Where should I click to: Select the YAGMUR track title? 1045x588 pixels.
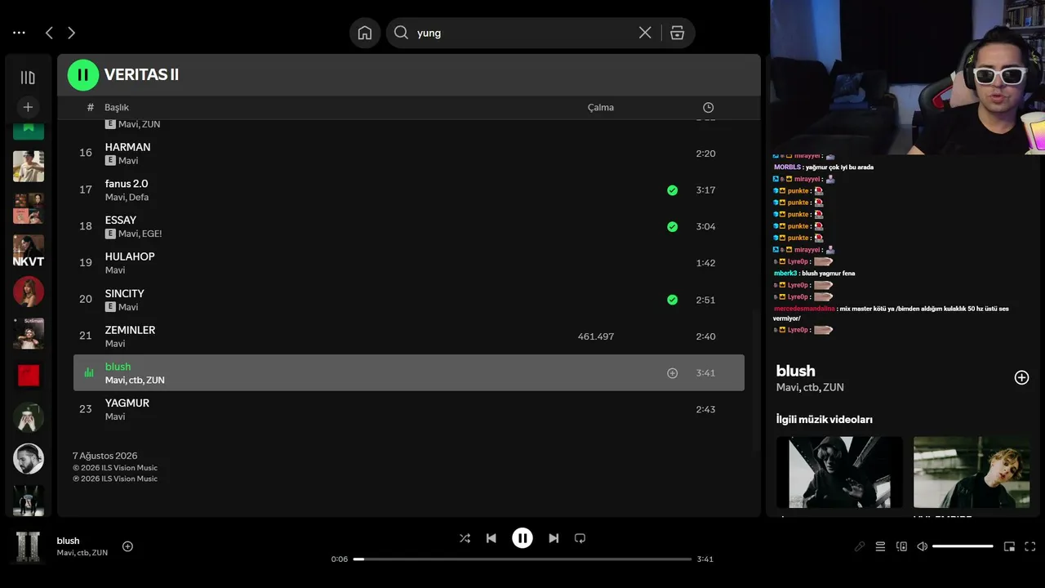[x=127, y=403]
